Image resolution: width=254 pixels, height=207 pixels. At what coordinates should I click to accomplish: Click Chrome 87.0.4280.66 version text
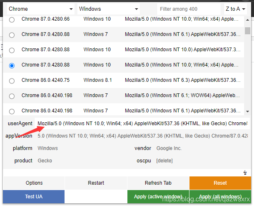coord(46,19)
